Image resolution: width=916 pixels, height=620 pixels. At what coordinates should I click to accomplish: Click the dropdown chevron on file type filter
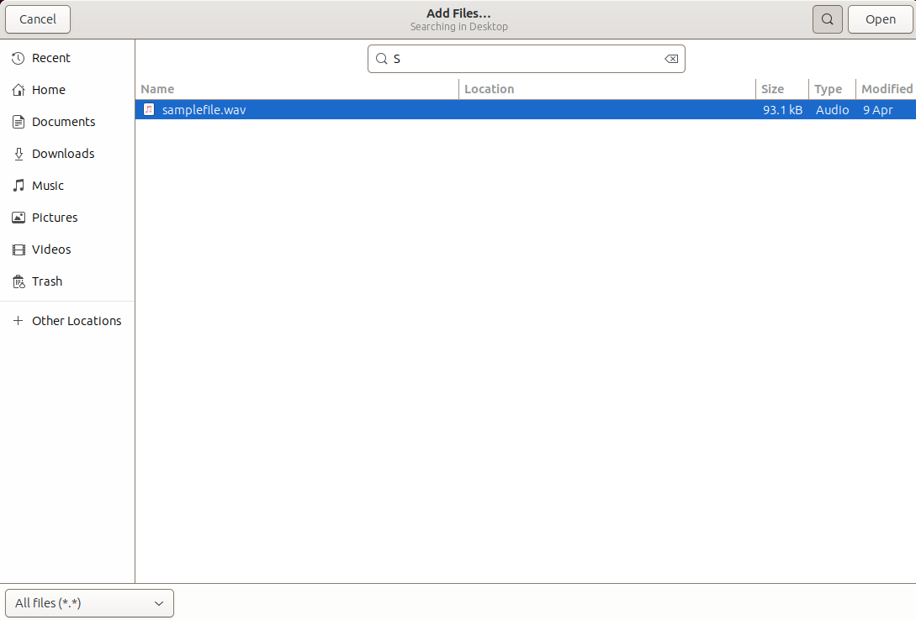click(159, 603)
